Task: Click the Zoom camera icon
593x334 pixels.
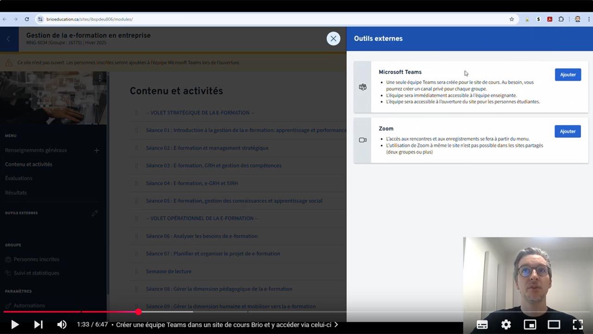Action: pos(363,140)
